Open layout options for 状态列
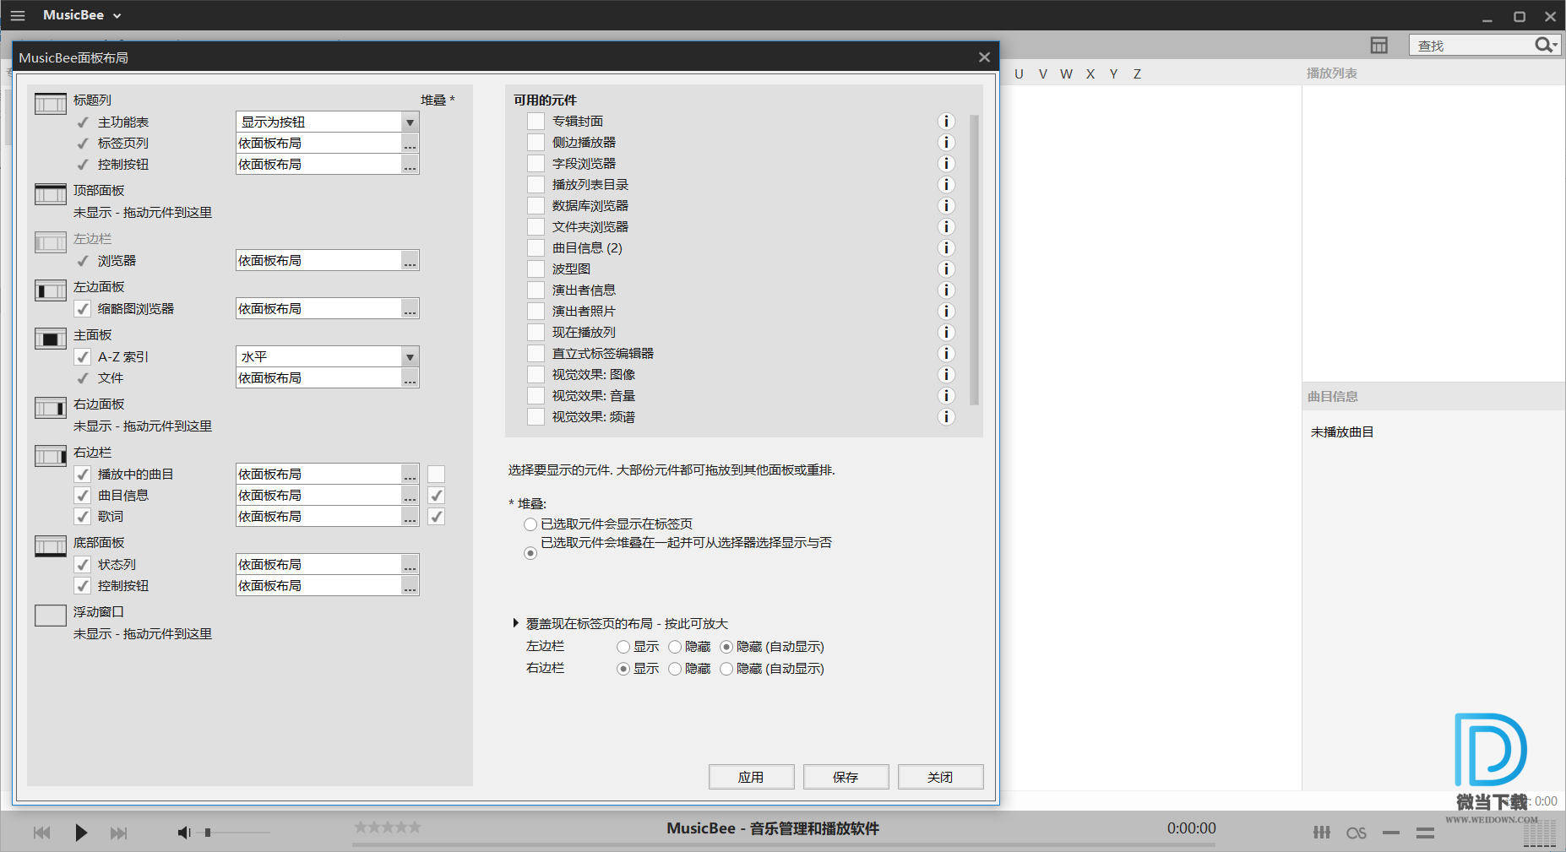This screenshot has width=1566, height=852. [410, 565]
